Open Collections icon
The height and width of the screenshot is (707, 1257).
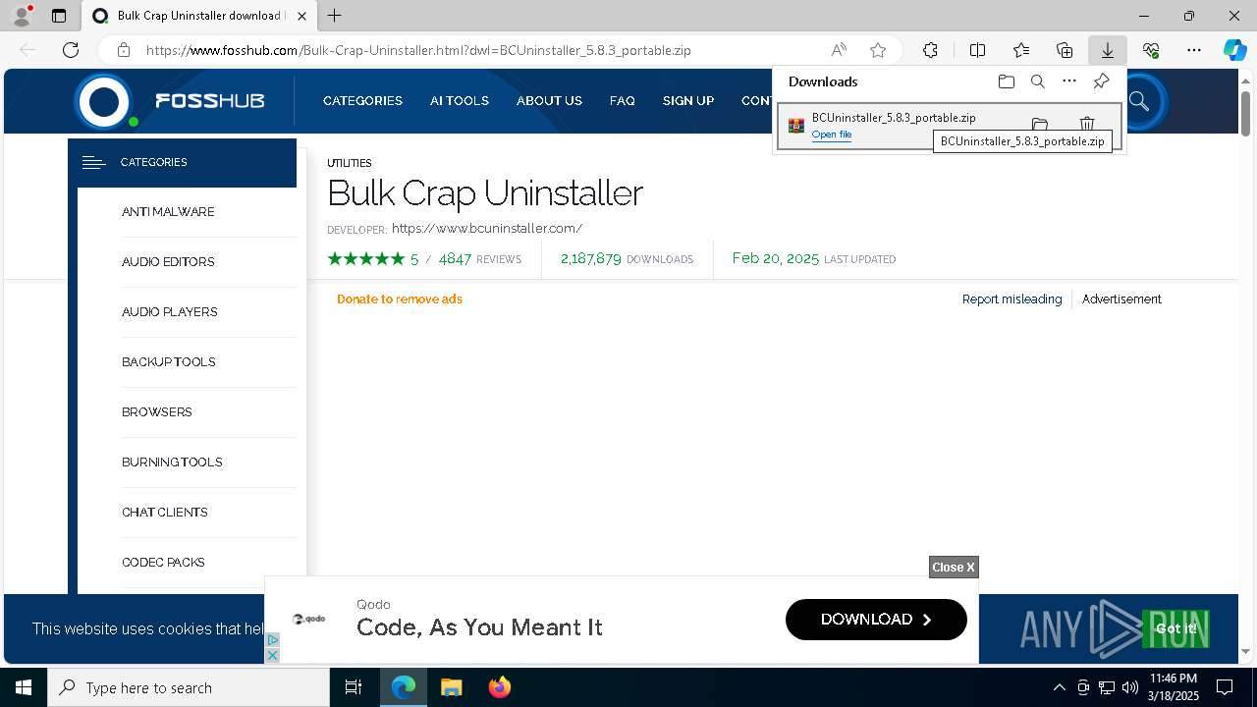1065,50
